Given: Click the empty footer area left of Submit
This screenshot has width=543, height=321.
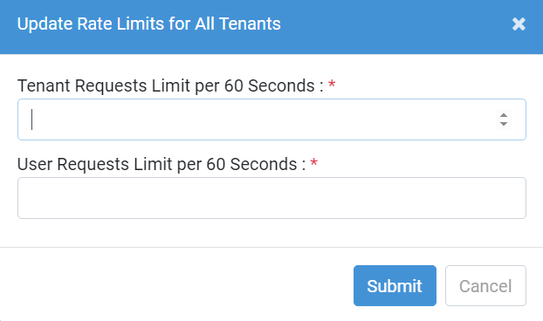Looking at the screenshot, I should click(176, 284).
